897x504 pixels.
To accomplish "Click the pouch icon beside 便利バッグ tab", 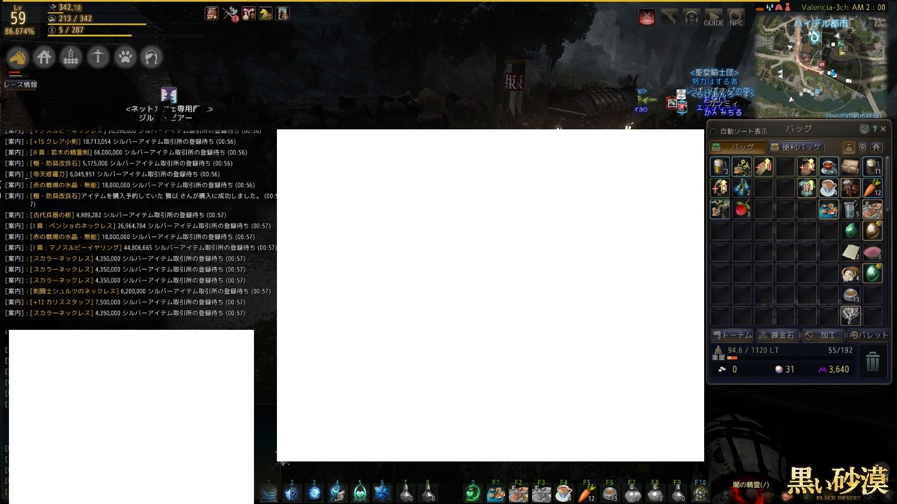I will (x=849, y=148).
